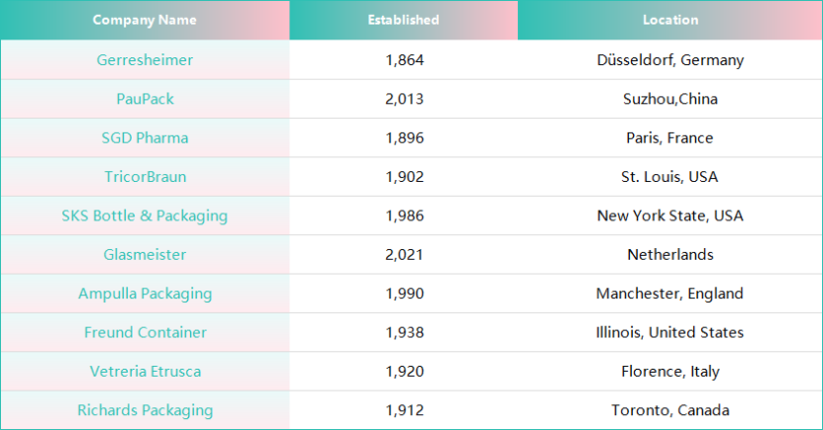Select the Düsseldorf, Germany location cell
The width and height of the screenshot is (823, 430).
(x=670, y=60)
